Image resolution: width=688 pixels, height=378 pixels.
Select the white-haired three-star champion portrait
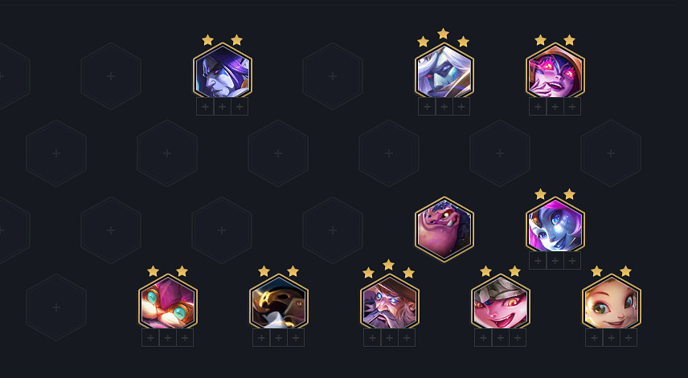(444, 71)
